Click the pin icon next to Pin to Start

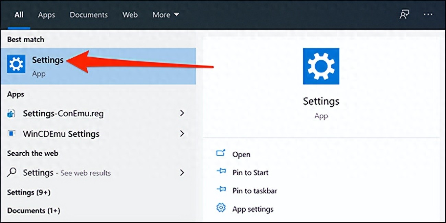pyautogui.click(x=221, y=172)
